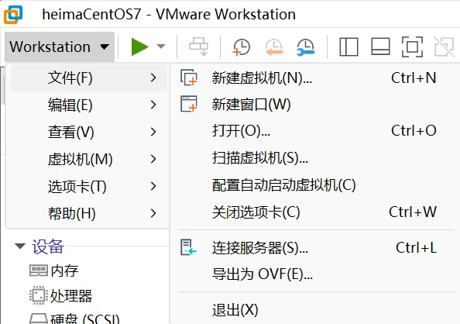Click the Ctrl+O shortcut label
460x324 pixels.
tap(414, 131)
